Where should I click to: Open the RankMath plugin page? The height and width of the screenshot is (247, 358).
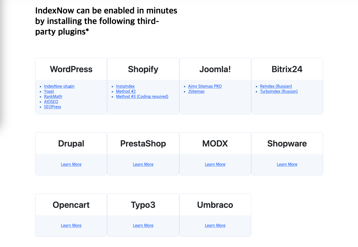tap(53, 96)
